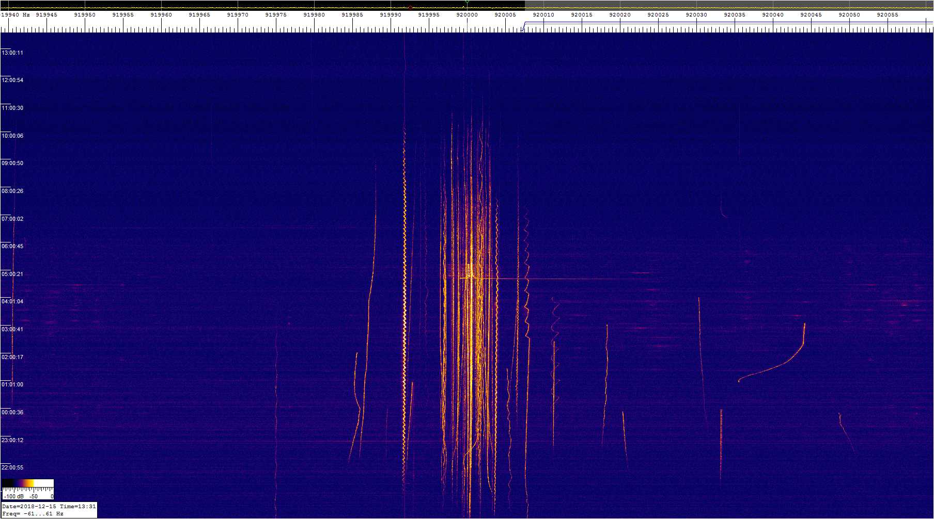Click the 08:00:26 time label
This screenshot has width=934, height=519.
tap(12, 191)
